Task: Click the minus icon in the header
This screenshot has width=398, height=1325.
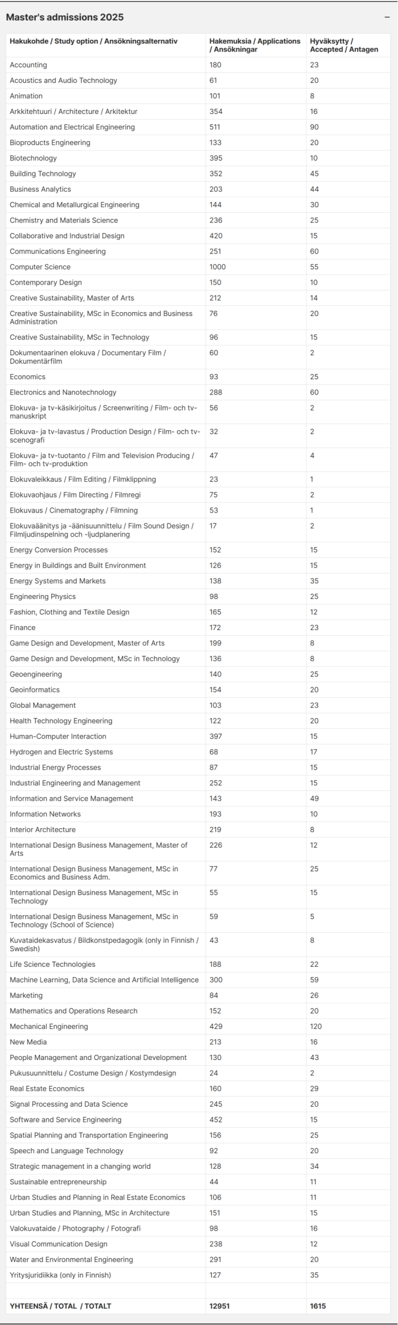Action: (387, 17)
